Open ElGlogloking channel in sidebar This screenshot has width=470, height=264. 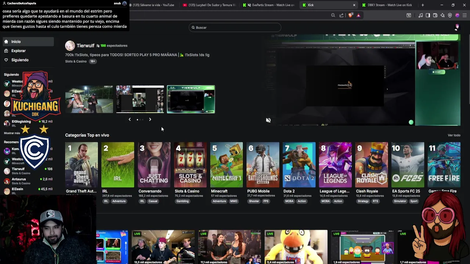pyautogui.click(x=28, y=123)
